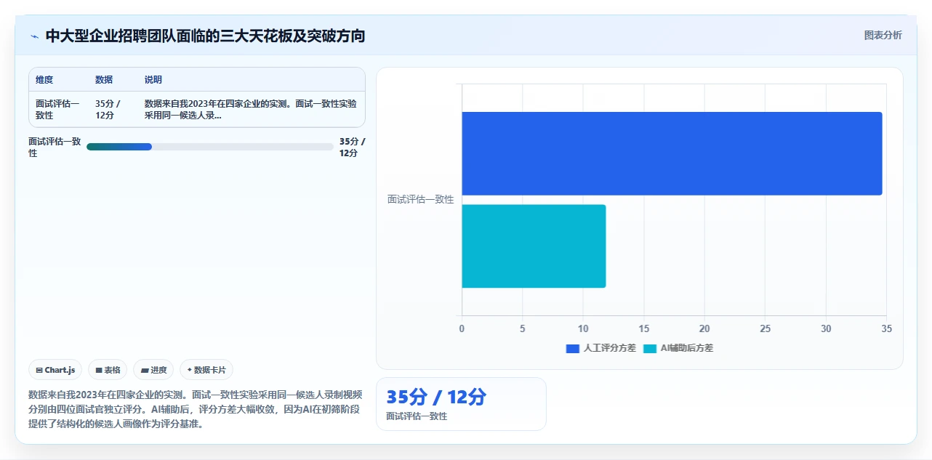Click the 面试评估一致性 progress row label
The image size is (932, 460).
tap(55, 148)
